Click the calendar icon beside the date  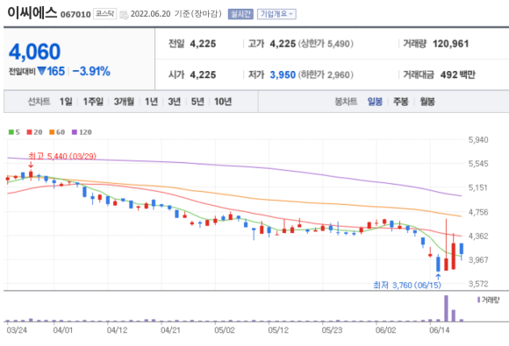click(x=124, y=15)
